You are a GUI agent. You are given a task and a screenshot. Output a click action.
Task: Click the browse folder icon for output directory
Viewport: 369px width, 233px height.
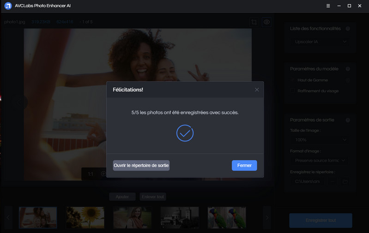[345, 181]
